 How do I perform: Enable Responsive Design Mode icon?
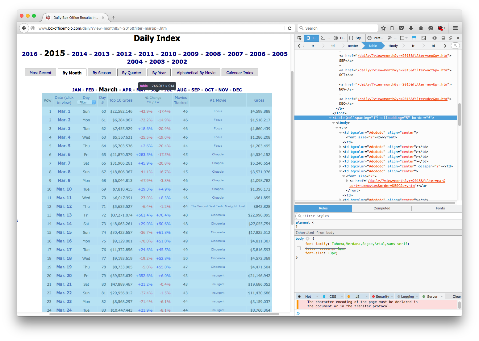pyautogui.click(x=424, y=38)
